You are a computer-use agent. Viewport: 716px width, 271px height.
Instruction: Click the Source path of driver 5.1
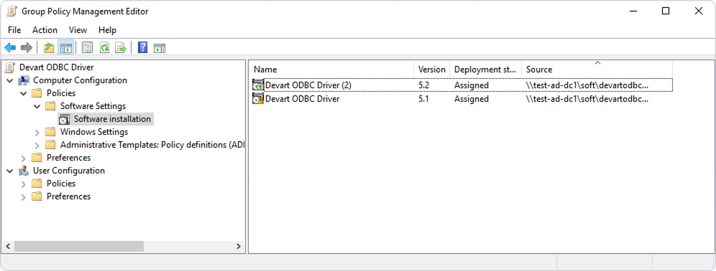click(x=587, y=99)
